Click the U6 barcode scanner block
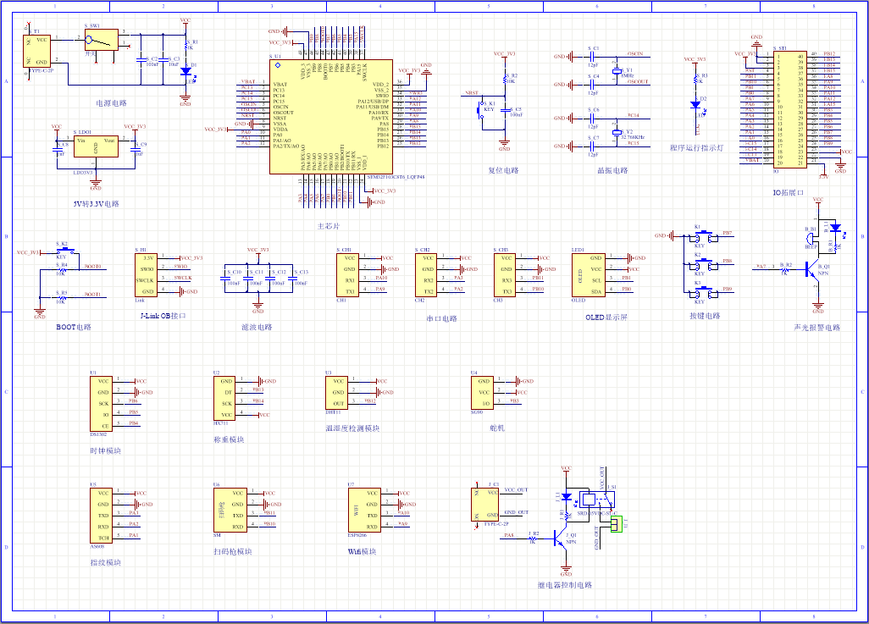Viewport: 869px width, 624px height. [230, 511]
